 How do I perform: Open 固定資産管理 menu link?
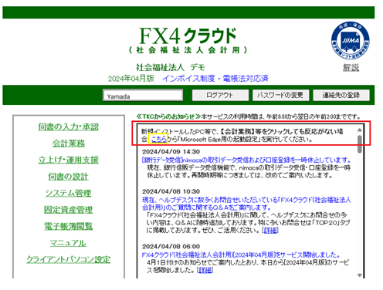[69, 210]
